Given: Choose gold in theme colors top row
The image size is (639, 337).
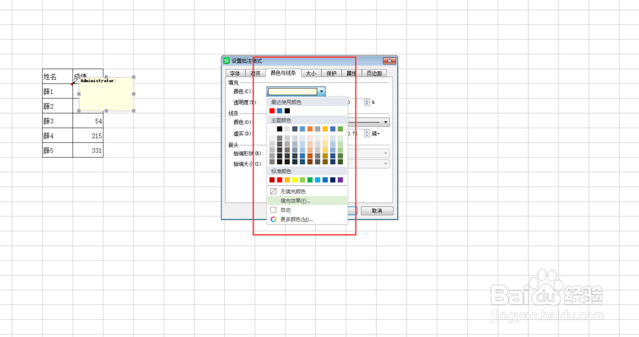Looking at the screenshot, I should coord(325,129).
